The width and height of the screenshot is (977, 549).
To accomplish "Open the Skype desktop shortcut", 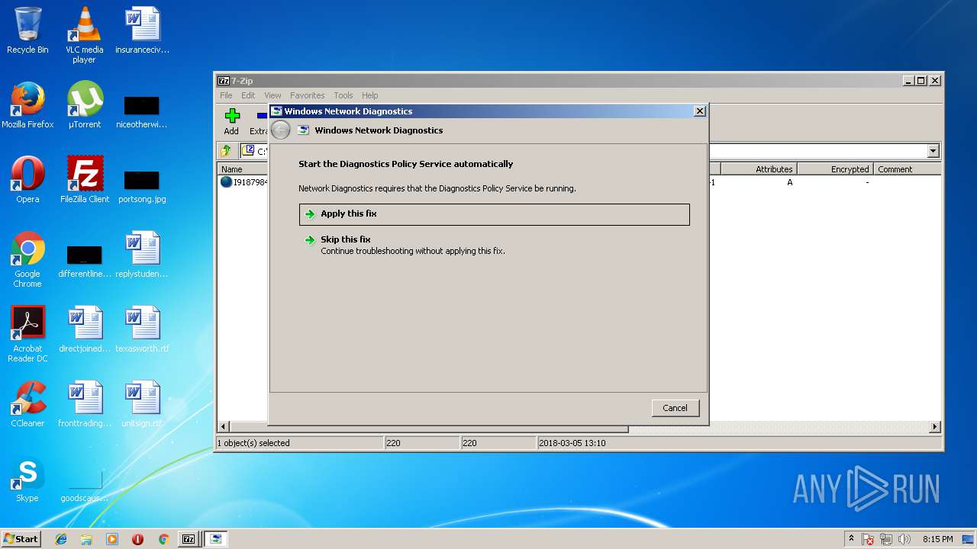I will 27,479.
